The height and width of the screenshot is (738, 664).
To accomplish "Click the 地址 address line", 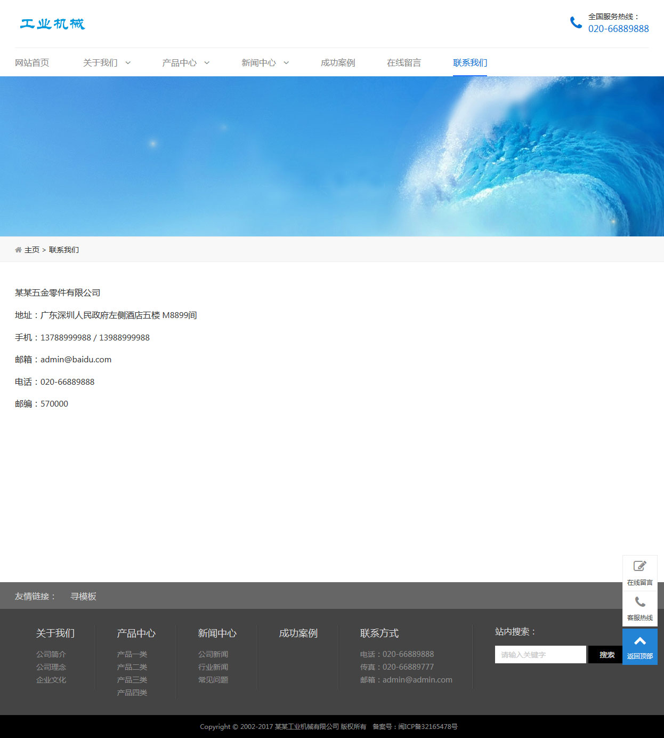I will [x=106, y=315].
